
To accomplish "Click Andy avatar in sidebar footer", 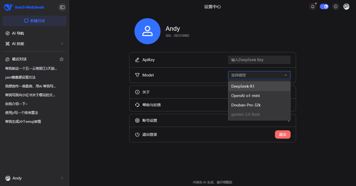I will (8, 178).
